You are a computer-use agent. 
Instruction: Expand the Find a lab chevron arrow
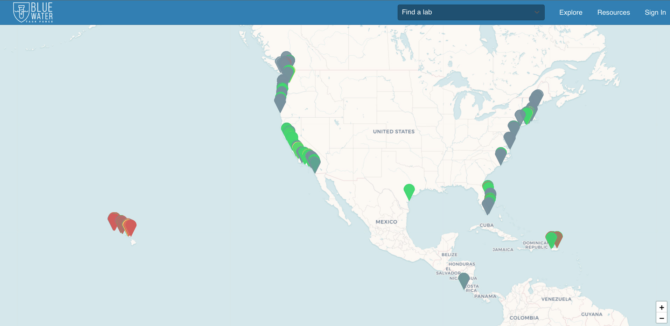point(537,12)
